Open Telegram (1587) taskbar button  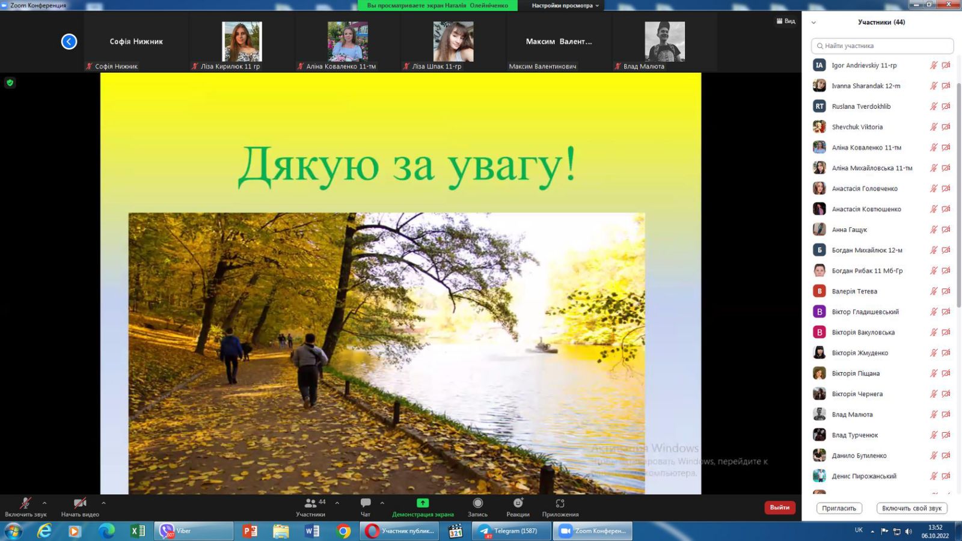[512, 531]
